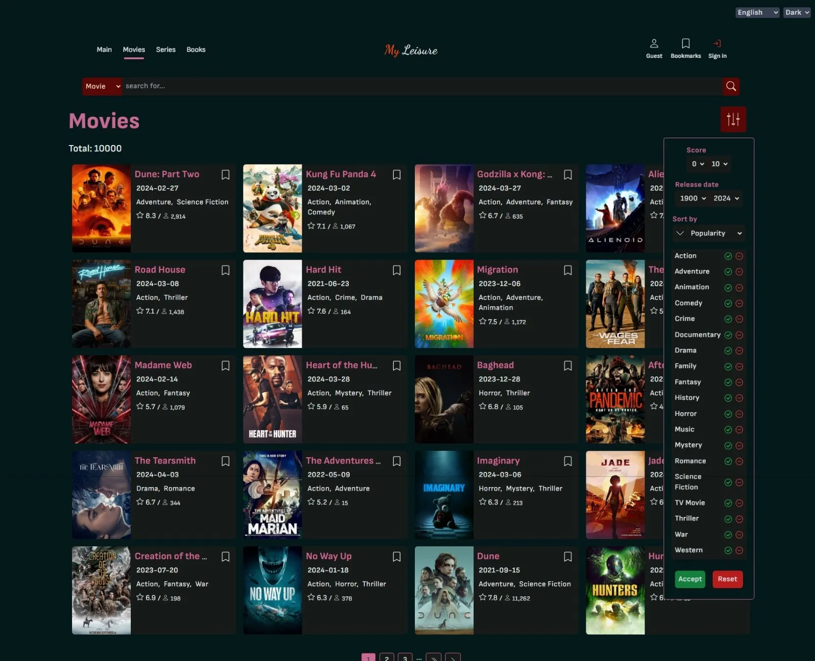Click the search for... input field
The height and width of the screenshot is (661, 815).
[422, 86]
